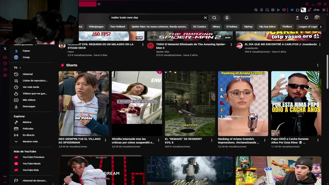Screen dimensions: 329x185
Task: Open the ad blocker shield icon
Action: click(273, 10)
